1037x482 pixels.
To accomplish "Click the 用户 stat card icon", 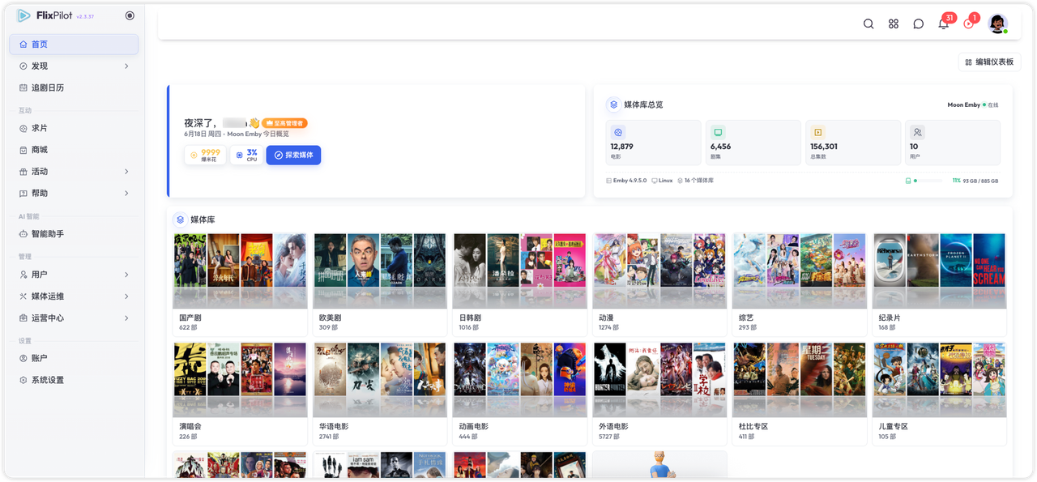I will pos(917,132).
